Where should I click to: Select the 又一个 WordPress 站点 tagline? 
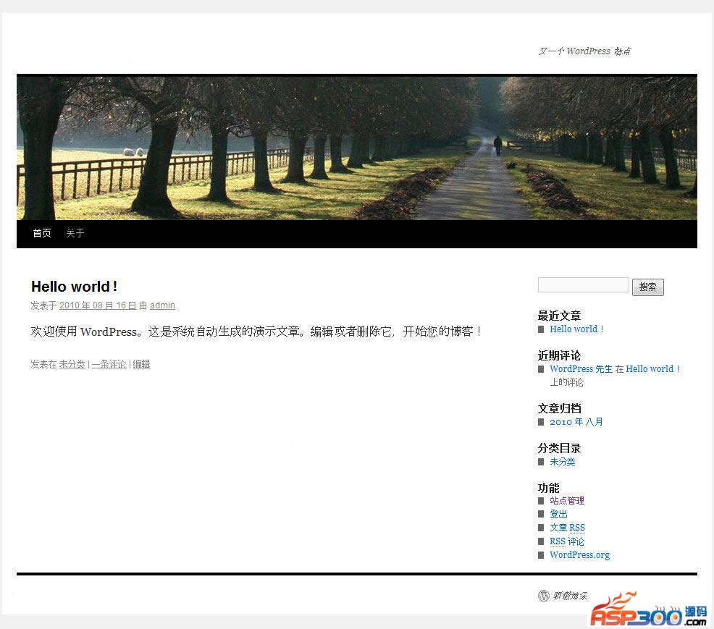[584, 51]
